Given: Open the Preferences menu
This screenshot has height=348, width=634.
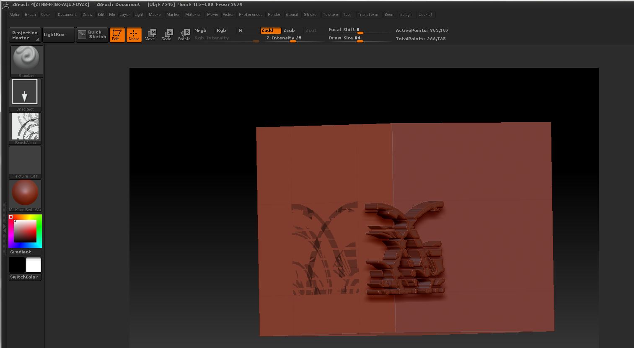Looking at the screenshot, I should pyautogui.click(x=251, y=15).
